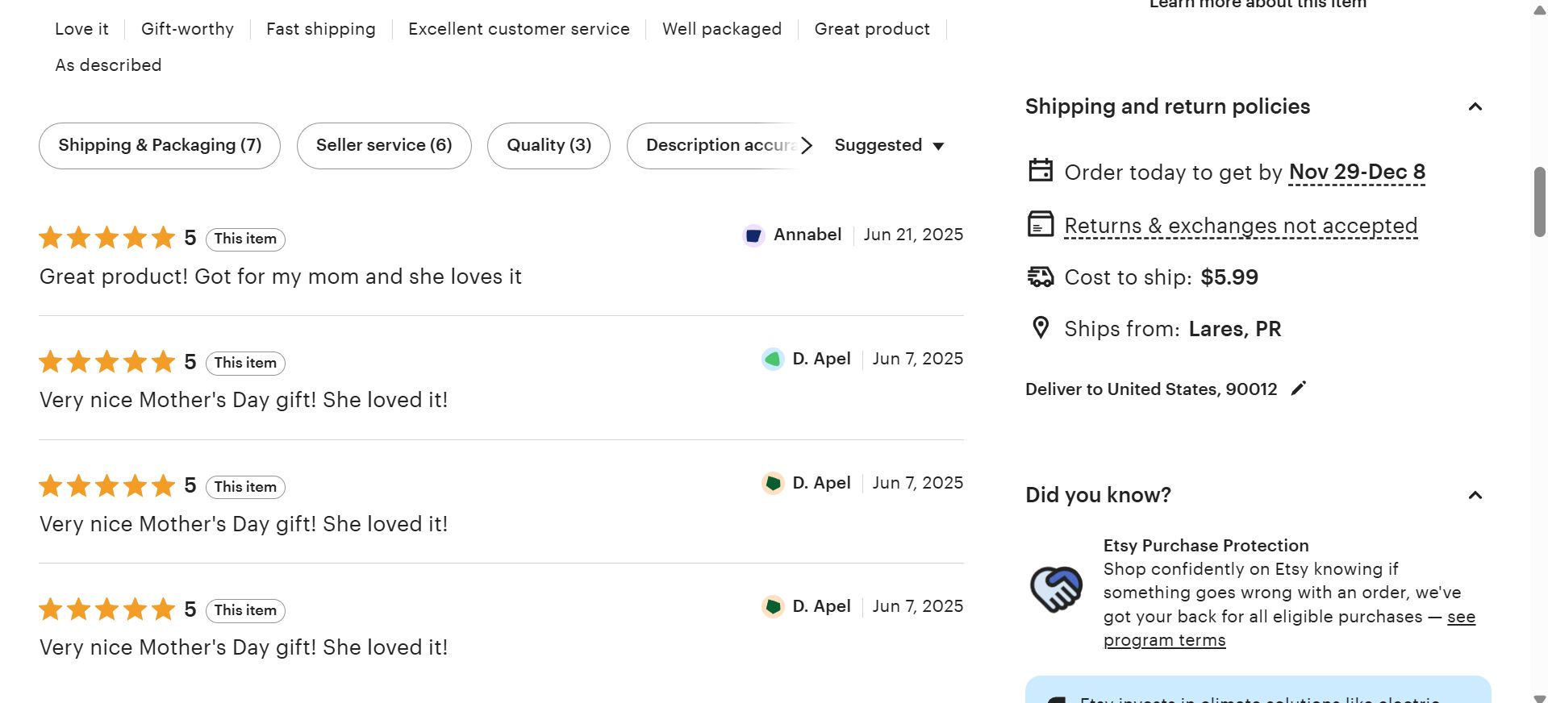Open the see program terms link
Image resolution: width=1548 pixels, height=703 pixels.
pos(1289,629)
